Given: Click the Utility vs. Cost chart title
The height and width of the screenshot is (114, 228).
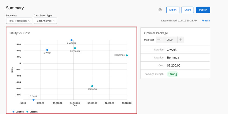Looking at the screenshot, I should (x=20, y=33).
